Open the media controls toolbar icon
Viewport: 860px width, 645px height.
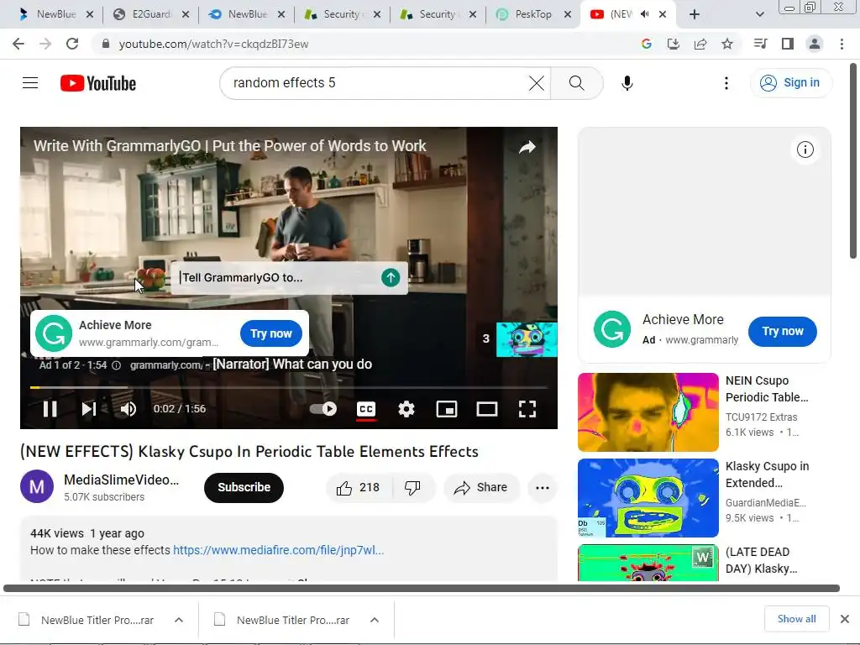[x=760, y=44]
